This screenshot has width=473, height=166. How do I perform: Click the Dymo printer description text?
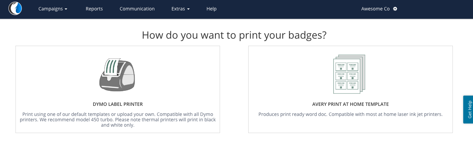pos(118,120)
